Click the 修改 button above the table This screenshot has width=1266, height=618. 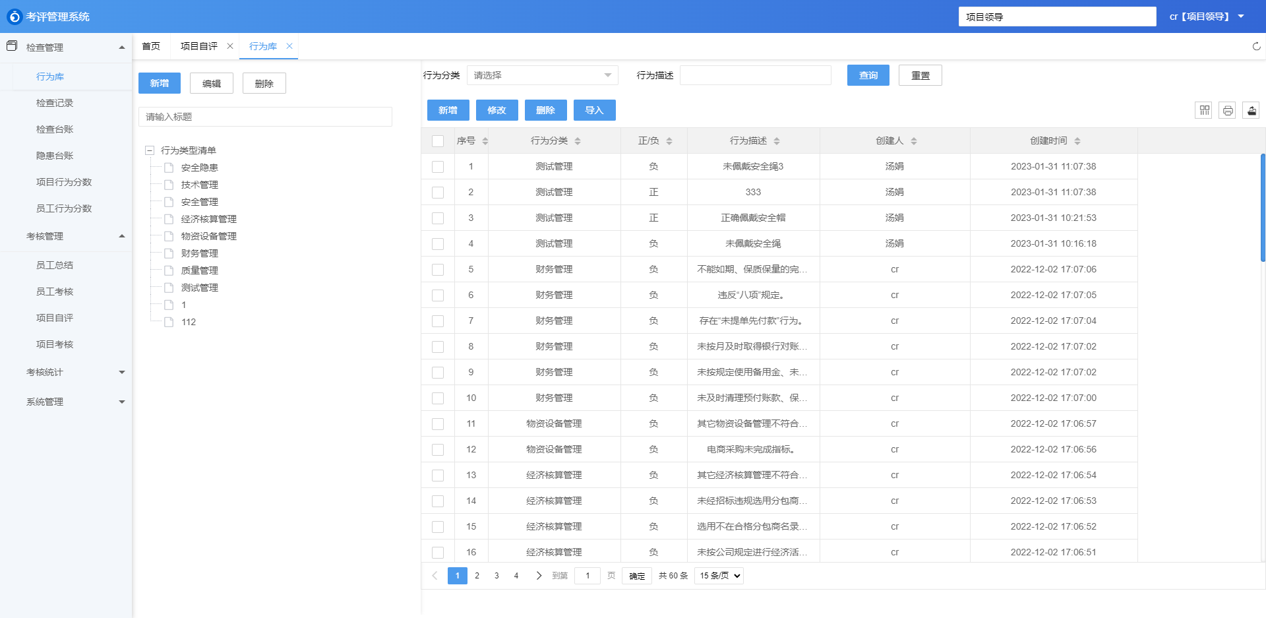click(x=497, y=110)
